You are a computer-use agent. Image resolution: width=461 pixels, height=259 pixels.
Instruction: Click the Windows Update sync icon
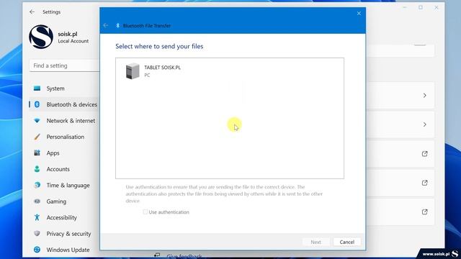coord(37,250)
